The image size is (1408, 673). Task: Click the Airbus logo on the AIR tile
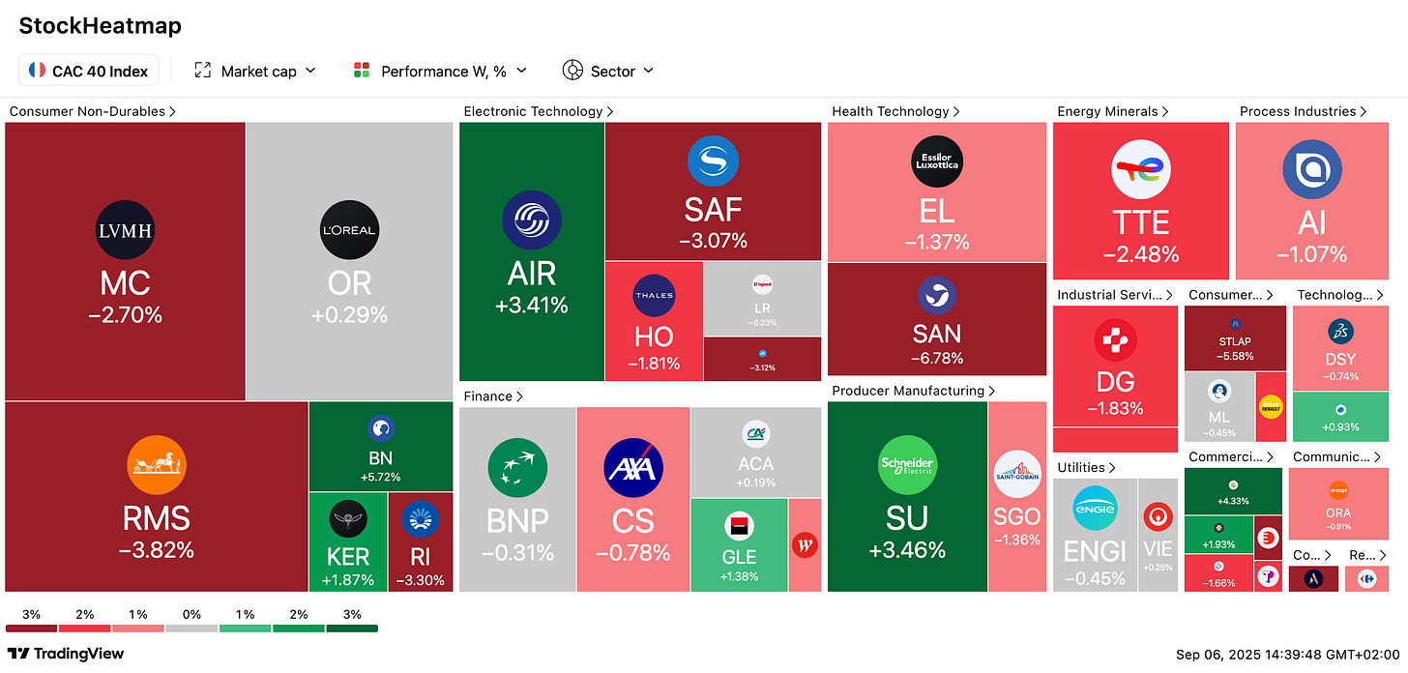(532, 219)
